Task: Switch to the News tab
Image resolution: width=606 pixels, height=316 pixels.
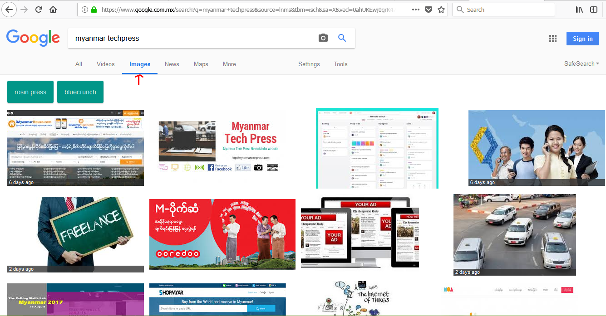Action: coord(172,64)
